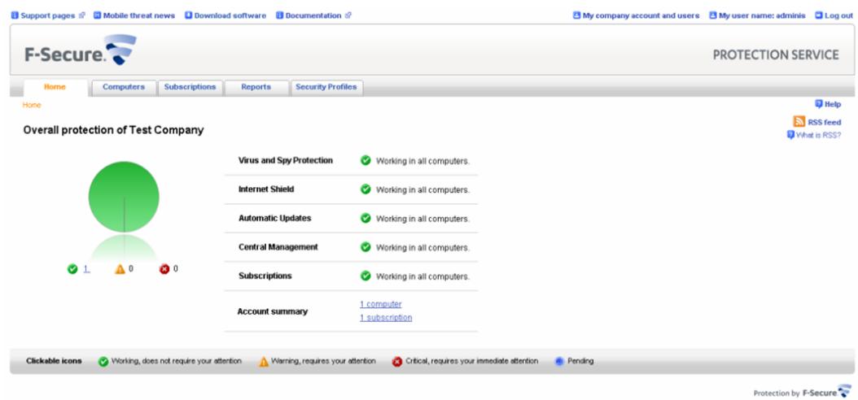Click legend green Working icon

click(103, 362)
